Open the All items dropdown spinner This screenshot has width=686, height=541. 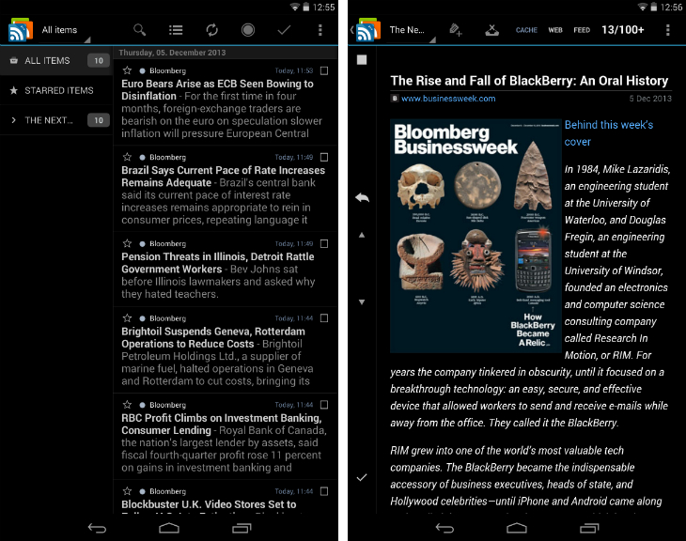tap(66, 30)
